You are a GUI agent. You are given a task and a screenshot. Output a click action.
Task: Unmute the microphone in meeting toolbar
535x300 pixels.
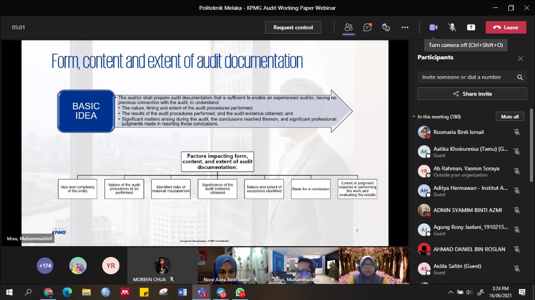[x=452, y=27]
